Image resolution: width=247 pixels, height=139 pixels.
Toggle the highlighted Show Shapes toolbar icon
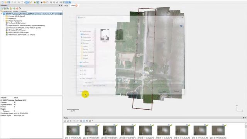66,2
